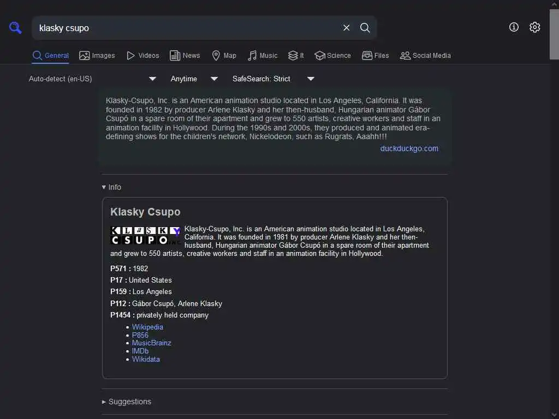Click the page vertical scrollbar thumb
The width and height of the screenshot is (559, 419).
[554, 34]
